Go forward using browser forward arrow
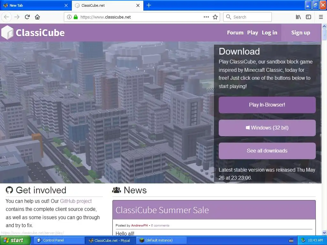This screenshot has height=245, width=327. [17, 17]
